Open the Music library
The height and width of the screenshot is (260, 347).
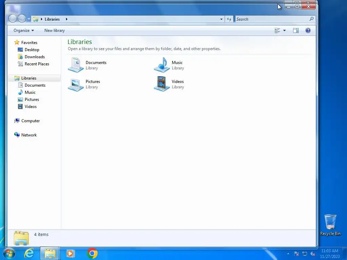click(169, 65)
